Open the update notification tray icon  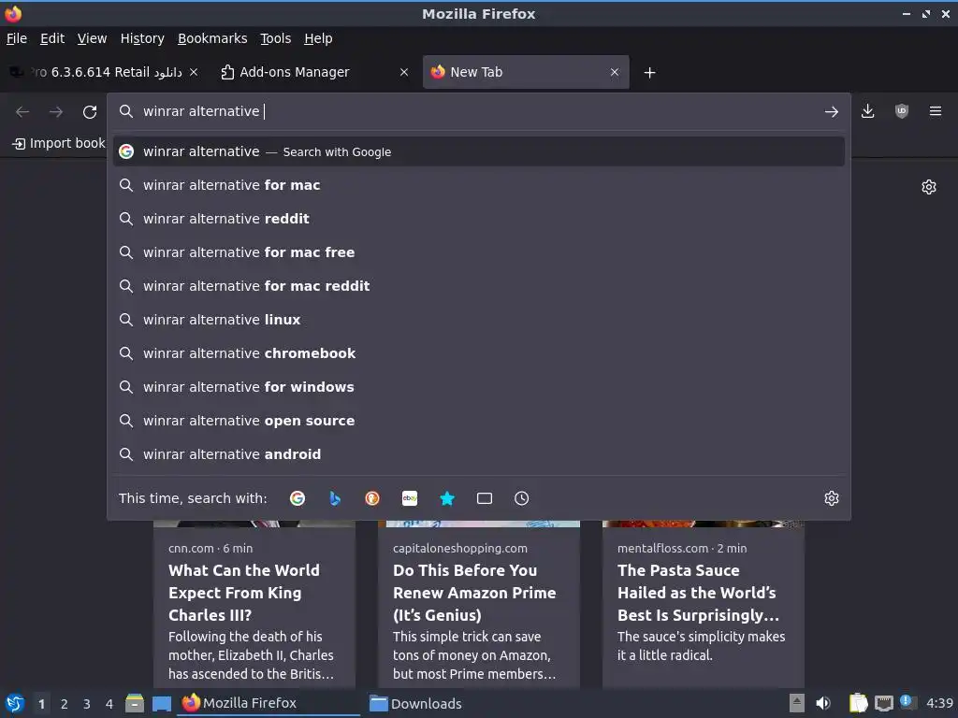click(907, 702)
